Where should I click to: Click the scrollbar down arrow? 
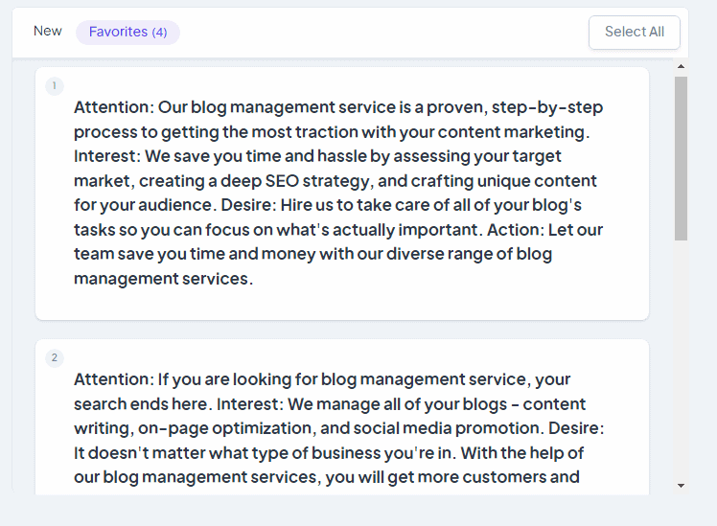click(681, 486)
